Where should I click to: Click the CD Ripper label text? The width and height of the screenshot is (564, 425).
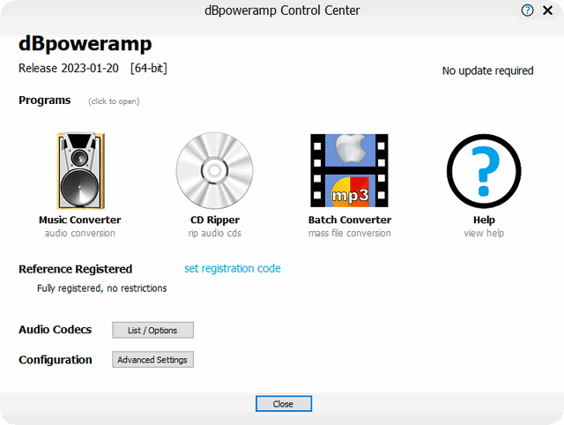coord(215,220)
